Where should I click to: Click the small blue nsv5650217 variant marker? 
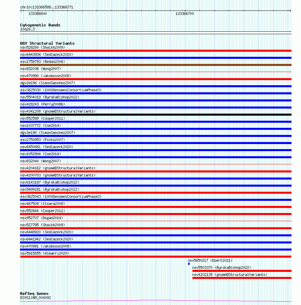coord(189,264)
